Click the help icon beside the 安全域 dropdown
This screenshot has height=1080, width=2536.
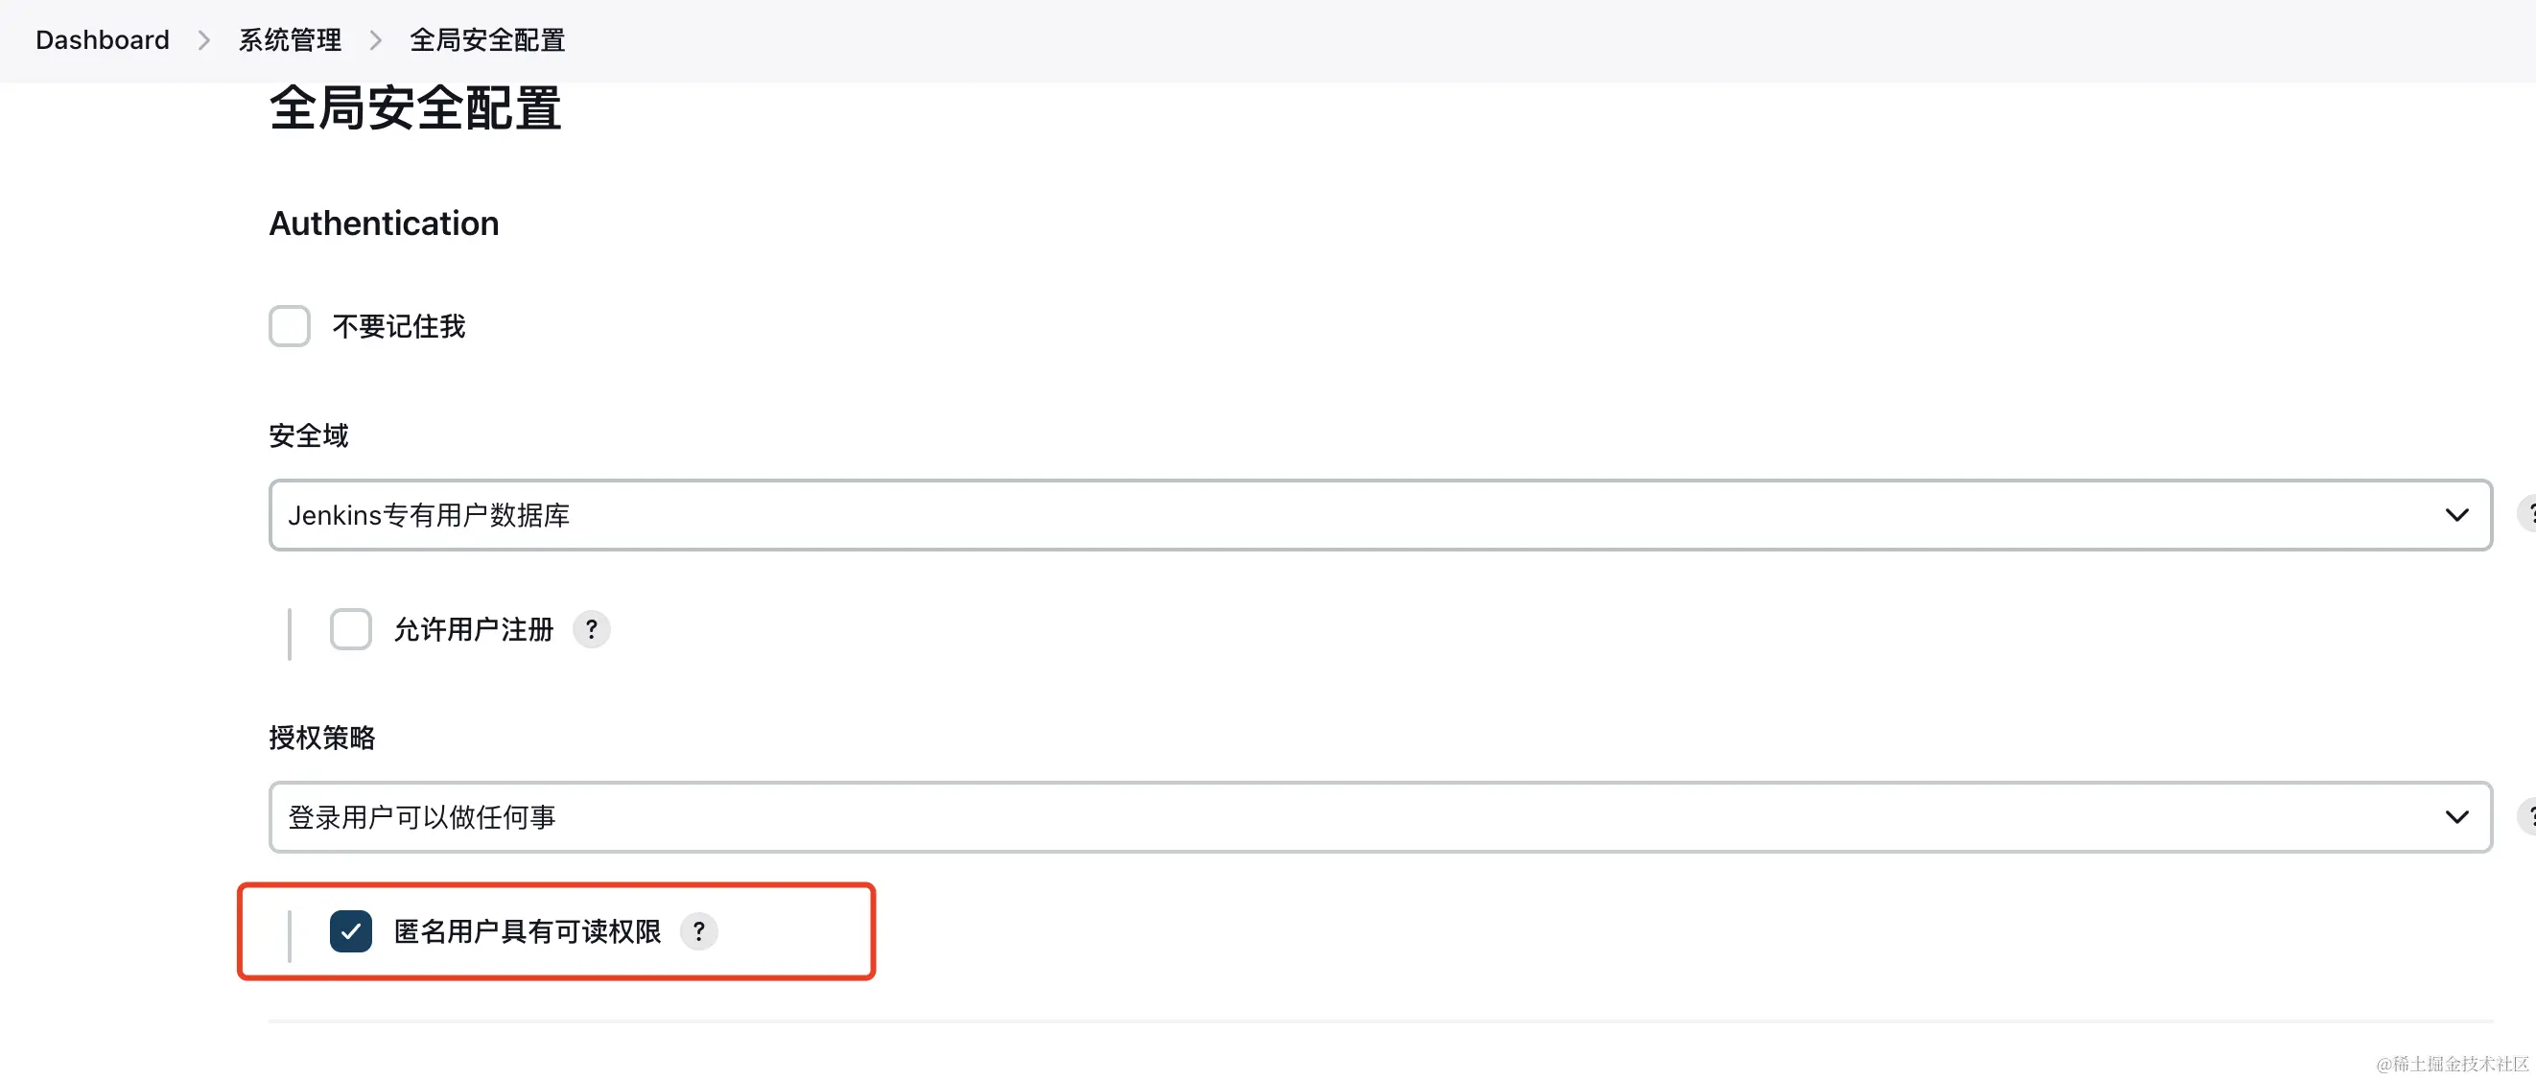(2527, 514)
